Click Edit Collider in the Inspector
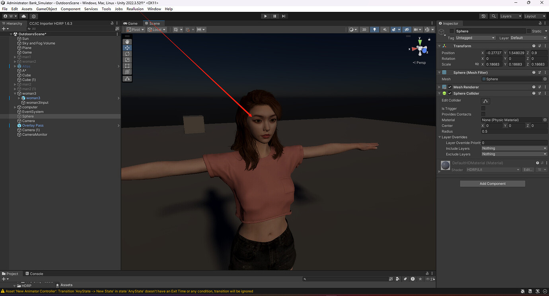This screenshot has width=549, height=296. point(485,101)
